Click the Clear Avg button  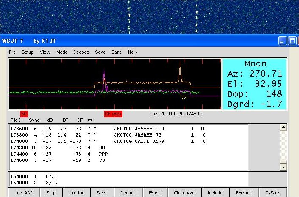(184, 193)
